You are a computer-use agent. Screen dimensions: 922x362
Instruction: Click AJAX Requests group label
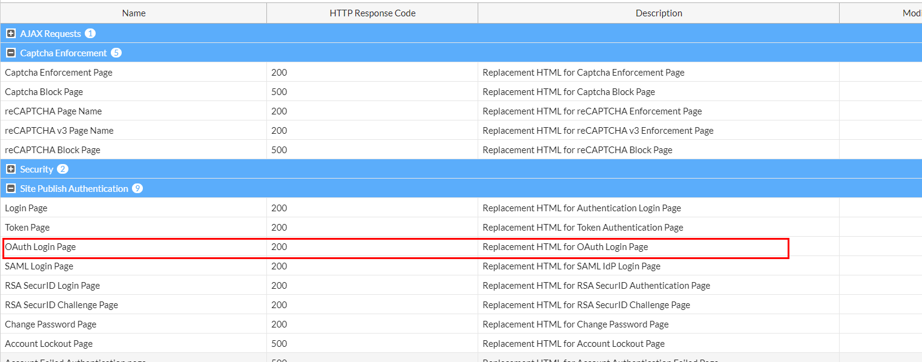[50, 34]
